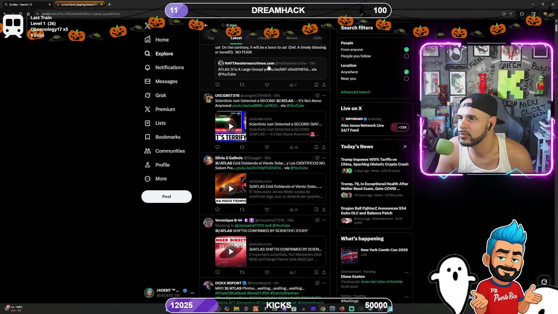The width and height of the screenshot is (558, 314).
Task: Open the New York Comic Con 2025 event
Action: coord(375,256)
